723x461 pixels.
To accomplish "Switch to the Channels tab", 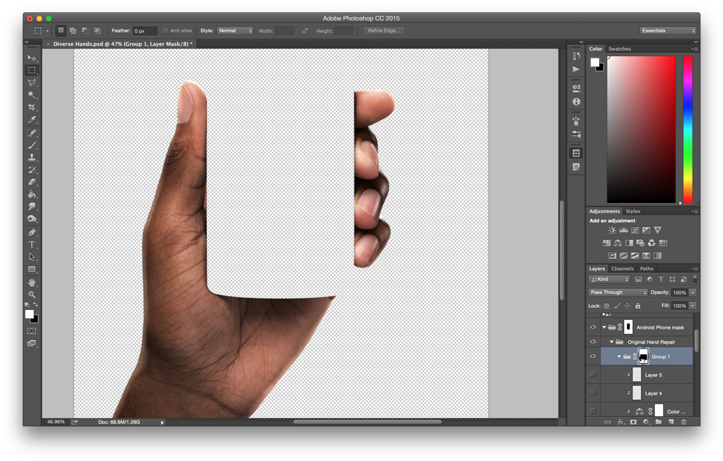I will (x=622, y=269).
